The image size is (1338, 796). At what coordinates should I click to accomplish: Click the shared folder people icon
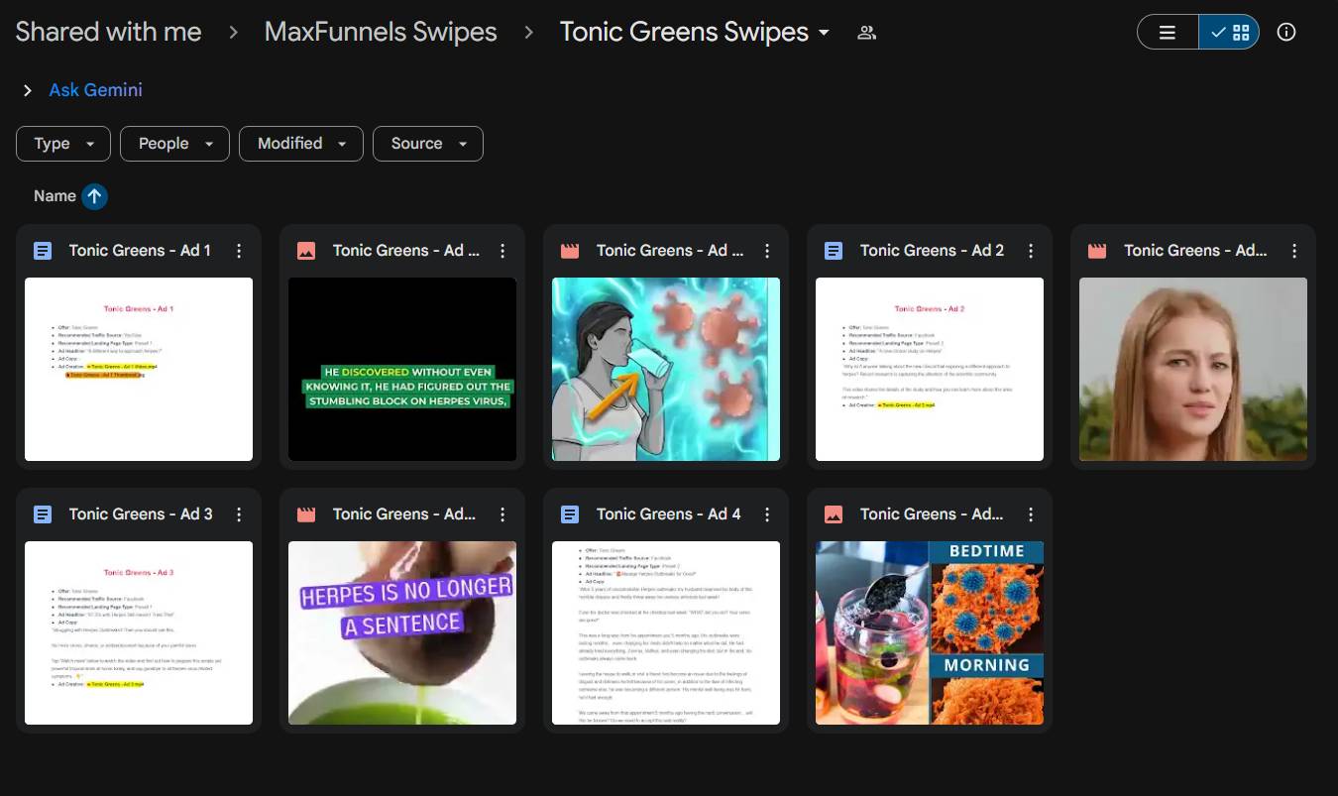[x=867, y=33]
